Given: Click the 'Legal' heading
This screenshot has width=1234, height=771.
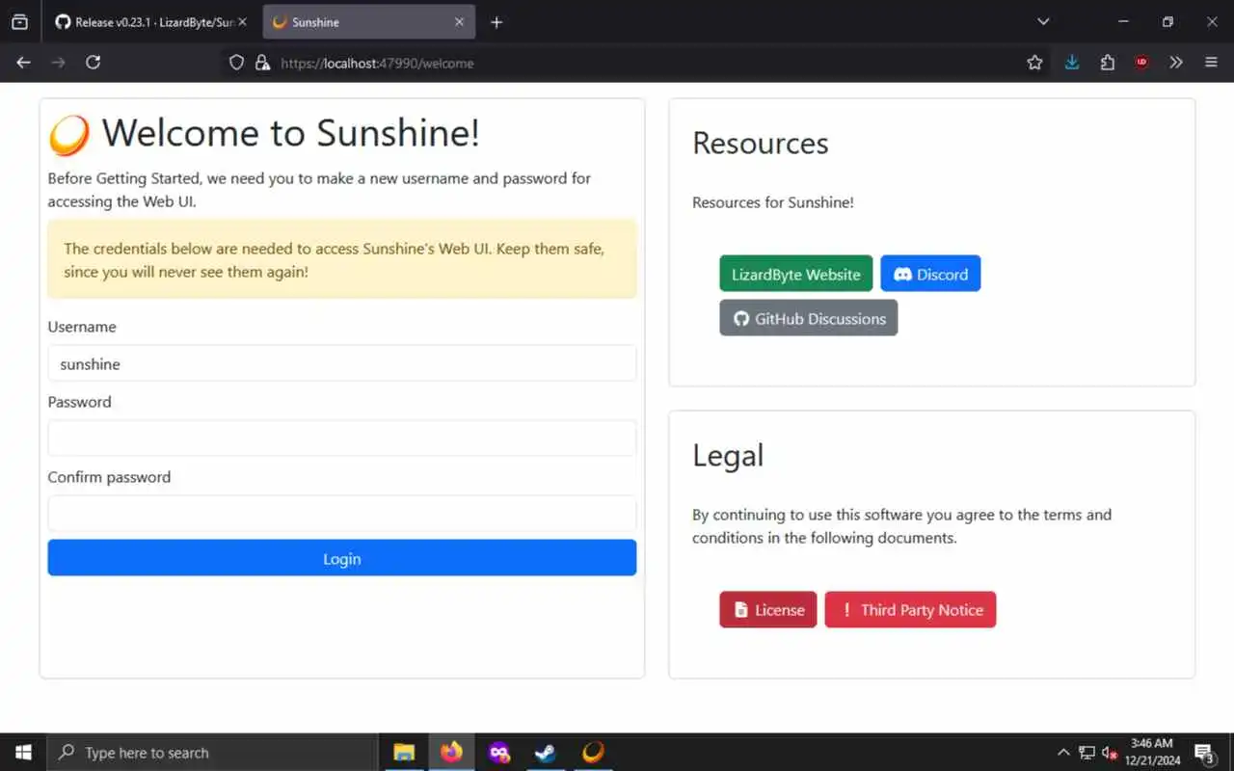Looking at the screenshot, I should (728, 455).
